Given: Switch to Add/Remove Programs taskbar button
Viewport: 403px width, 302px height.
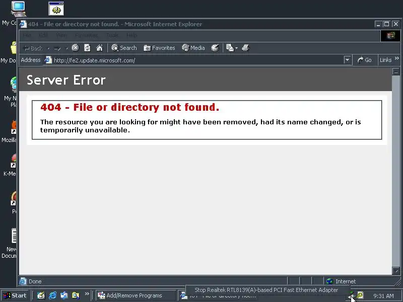Looking at the screenshot, I should tap(136, 295).
